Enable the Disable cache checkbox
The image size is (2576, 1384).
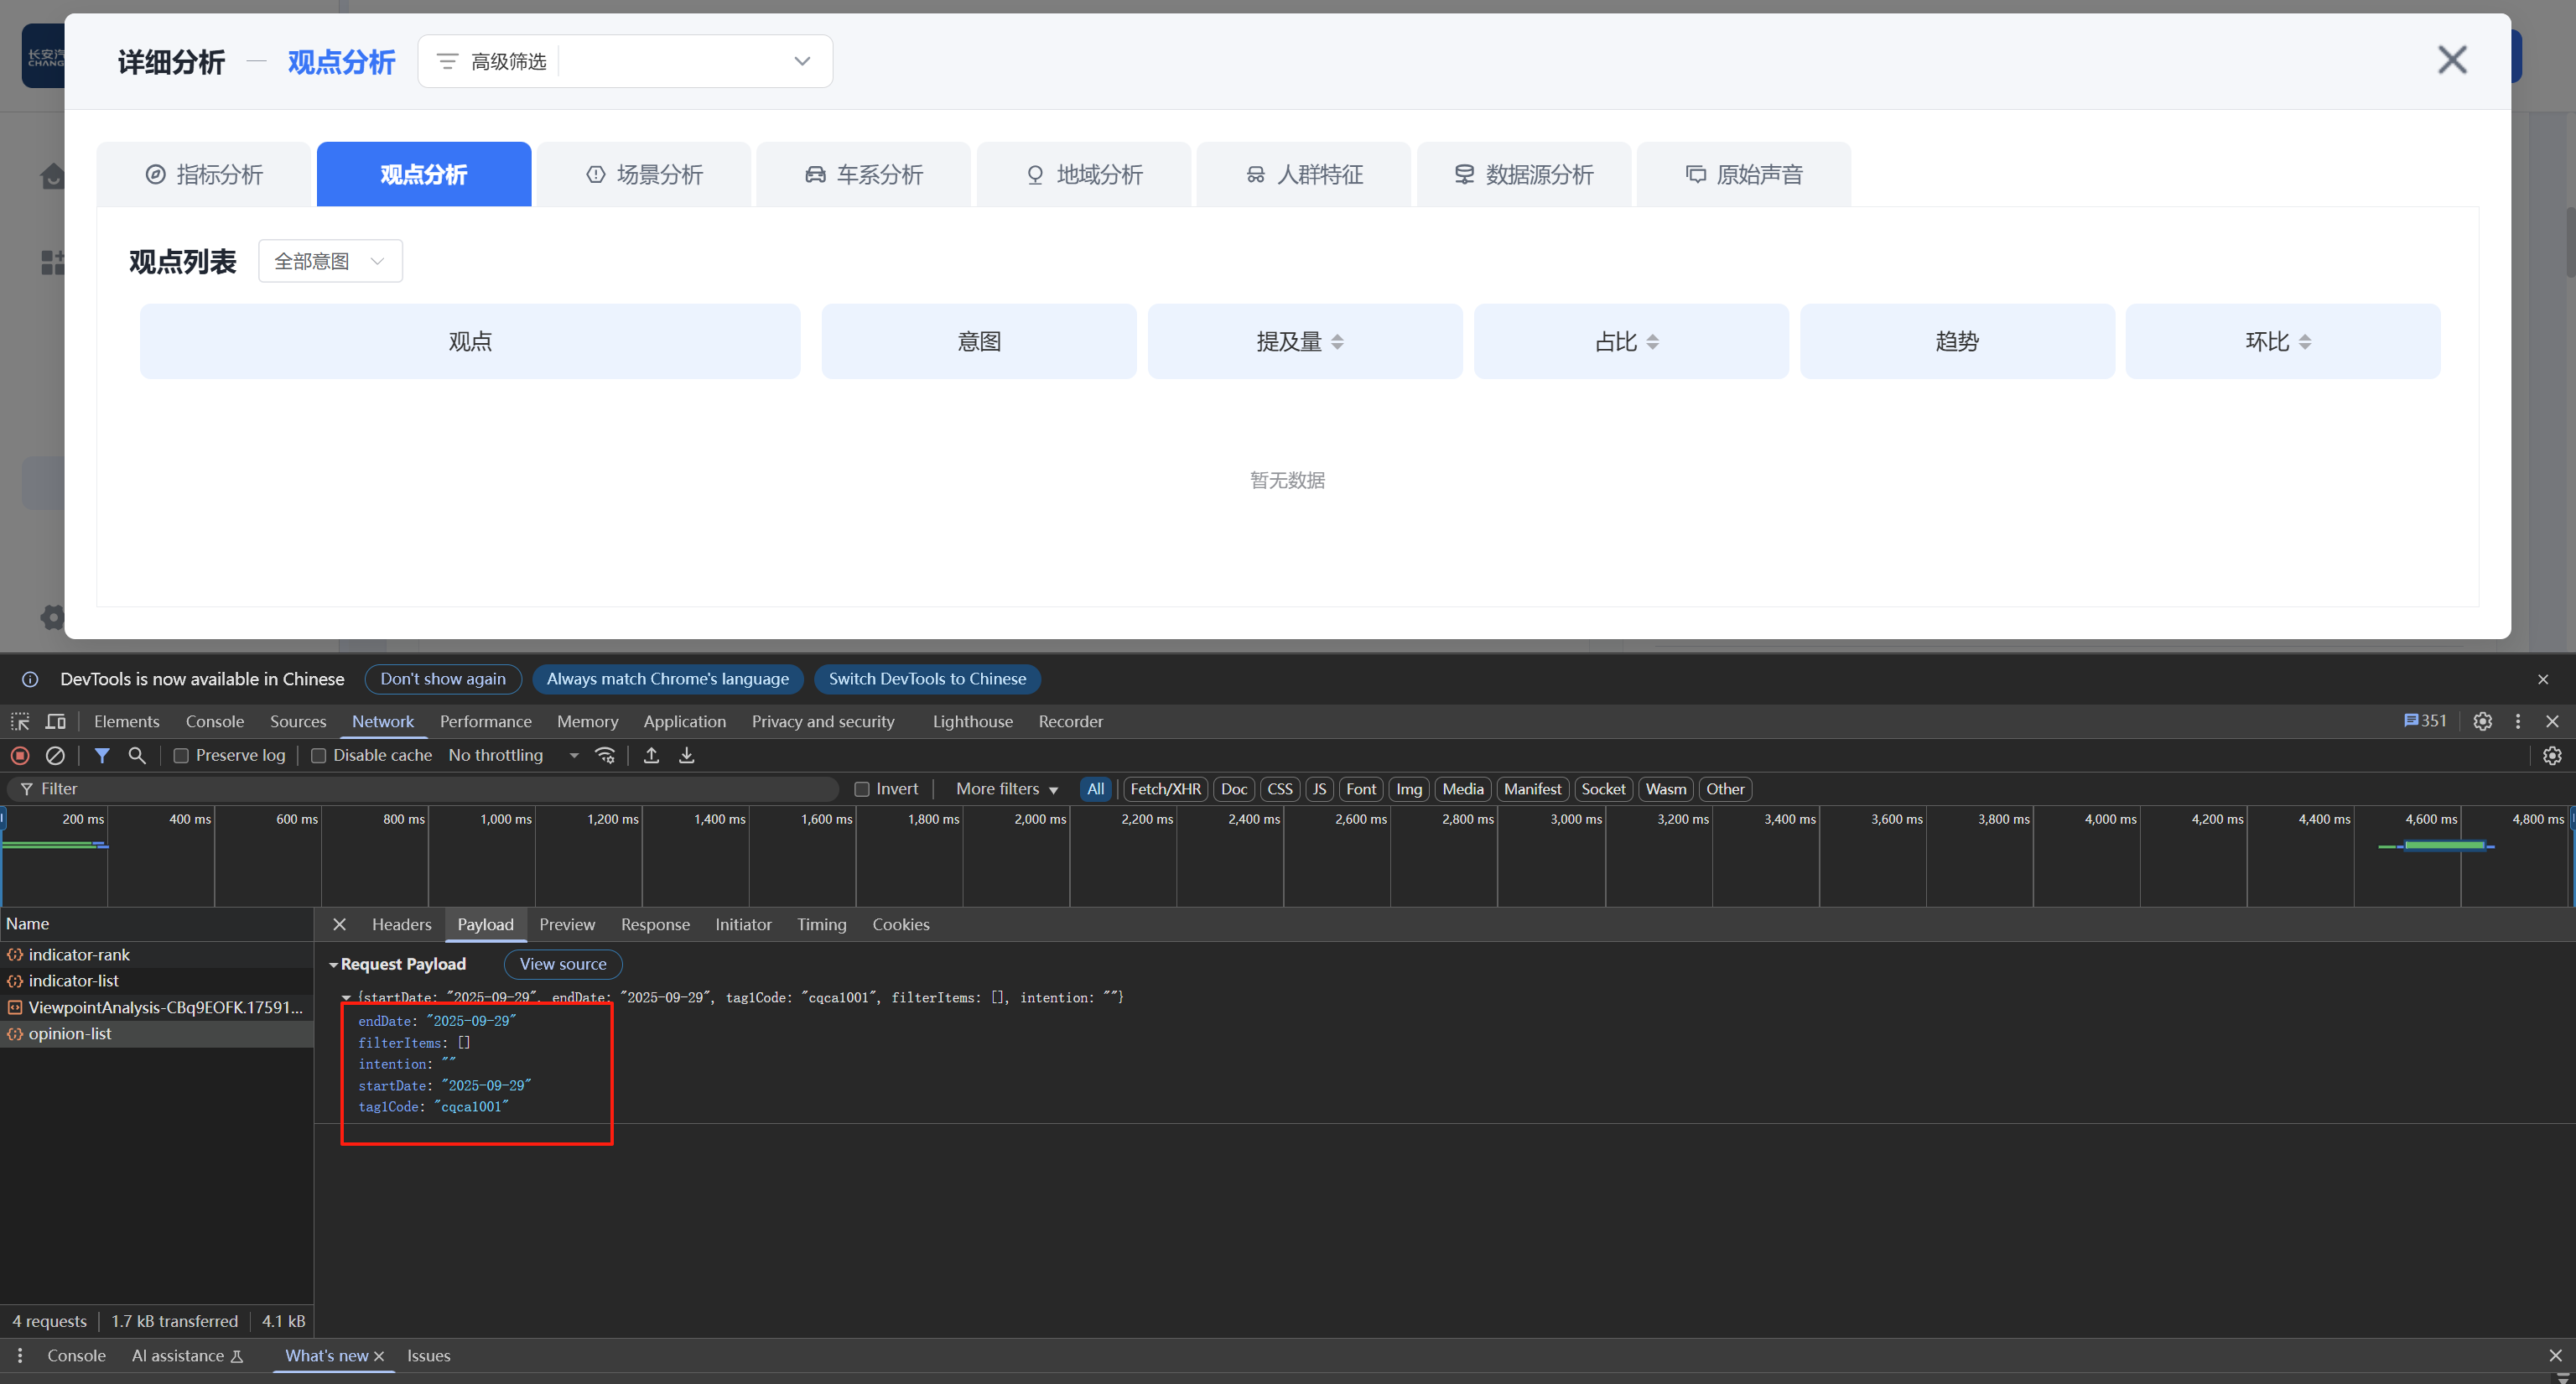click(x=319, y=756)
